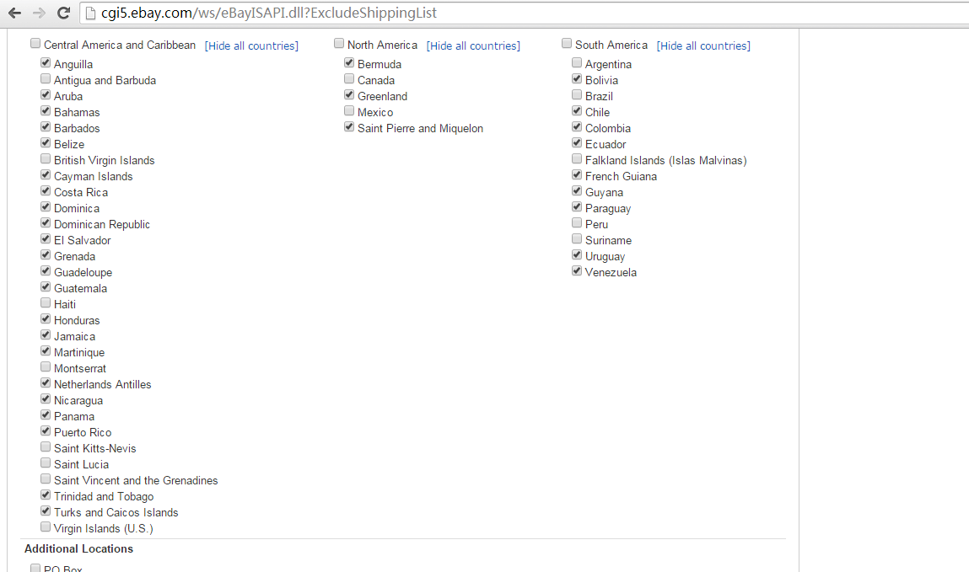969x572 pixels.
Task: Select the entire North America region checkbox
Action: (339, 44)
